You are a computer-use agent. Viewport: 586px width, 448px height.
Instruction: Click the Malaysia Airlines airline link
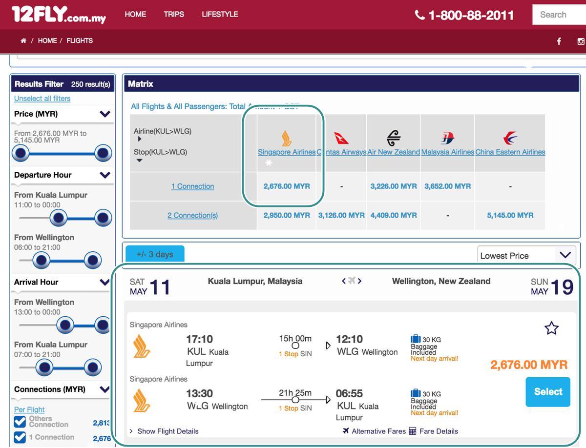pyautogui.click(x=448, y=152)
